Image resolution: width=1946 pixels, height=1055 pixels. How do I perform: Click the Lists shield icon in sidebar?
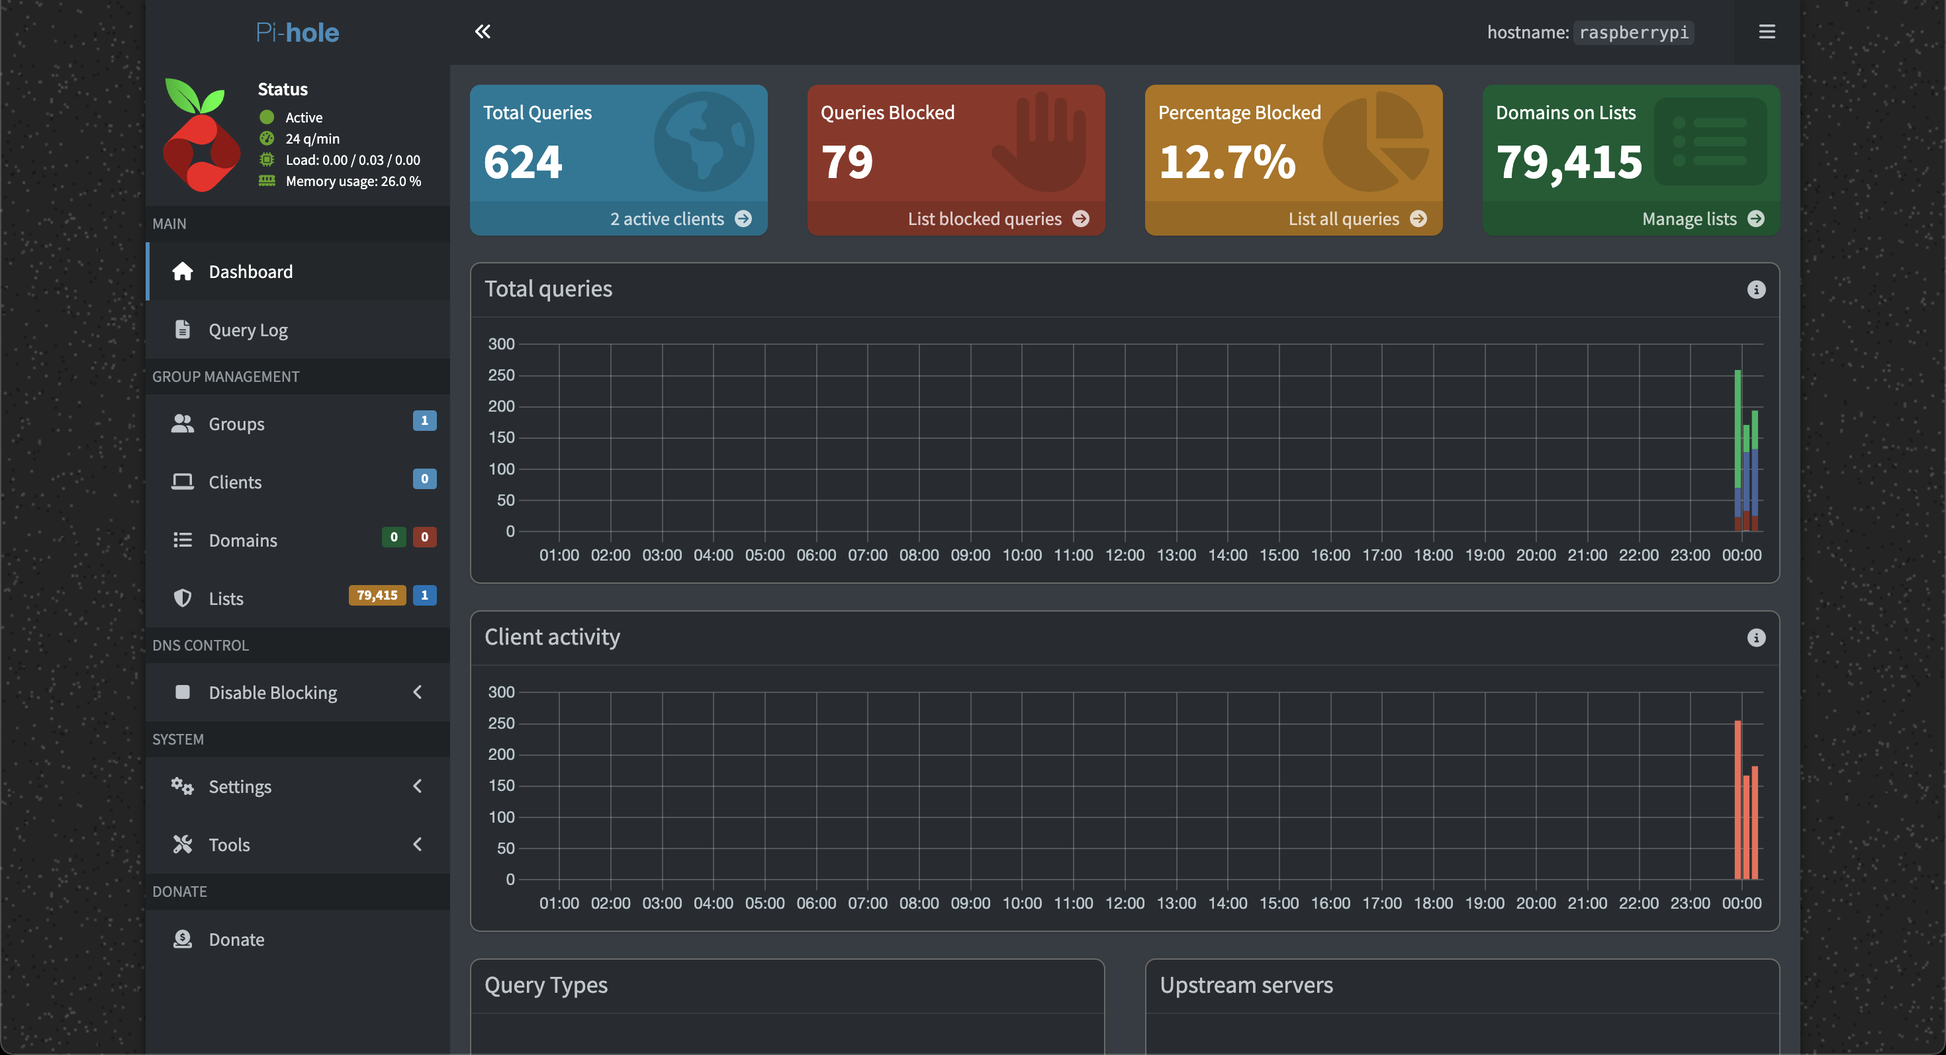[x=182, y=598]
